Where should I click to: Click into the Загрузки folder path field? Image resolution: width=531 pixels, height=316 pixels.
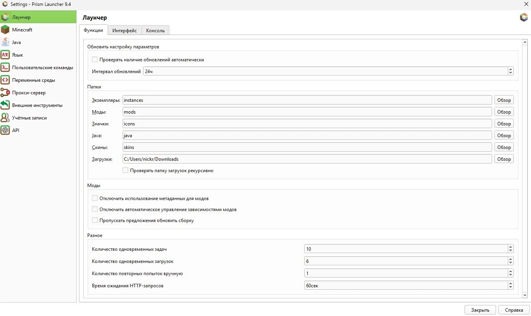(x=307, y=159)
